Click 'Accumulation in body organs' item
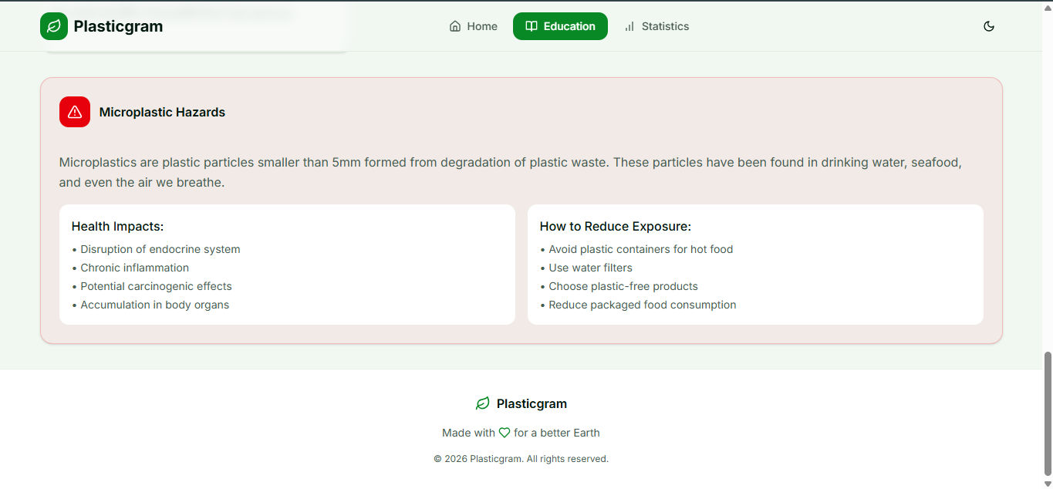Image resolution: width=1053 pixels, height=489 pixels. 150,305
